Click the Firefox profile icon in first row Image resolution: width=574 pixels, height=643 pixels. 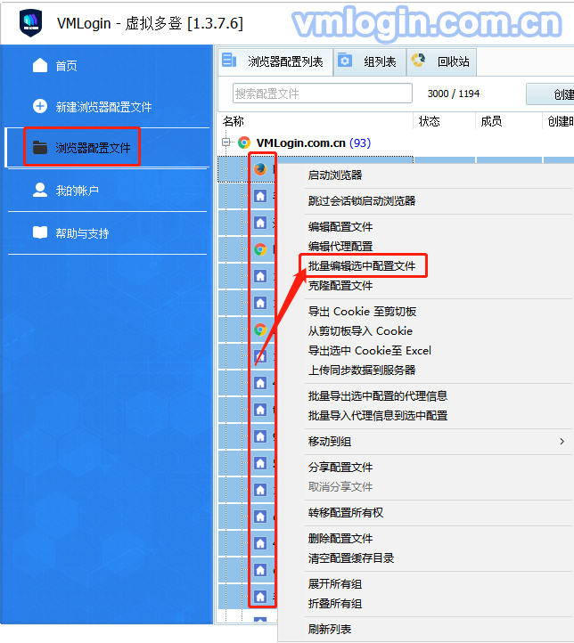pyautogui.click(x=260, y=169)
